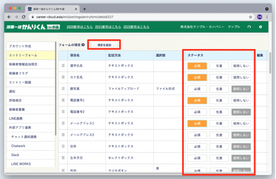Viewport: 276px width, 179px height.
Task: Click the help question mark beside フォームの項目
Action: coord(83,45)
